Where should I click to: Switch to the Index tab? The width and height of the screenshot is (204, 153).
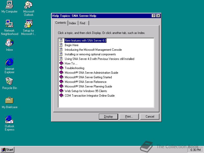coord(72,23)
